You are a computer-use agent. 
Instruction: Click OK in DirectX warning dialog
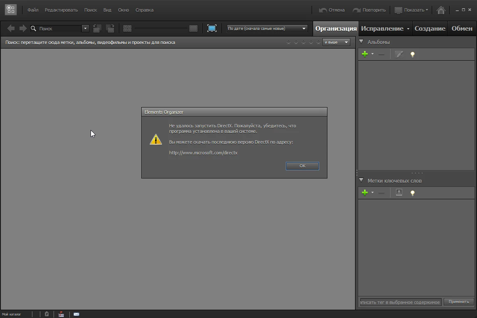pyautogui.click(x=302, y=166)
